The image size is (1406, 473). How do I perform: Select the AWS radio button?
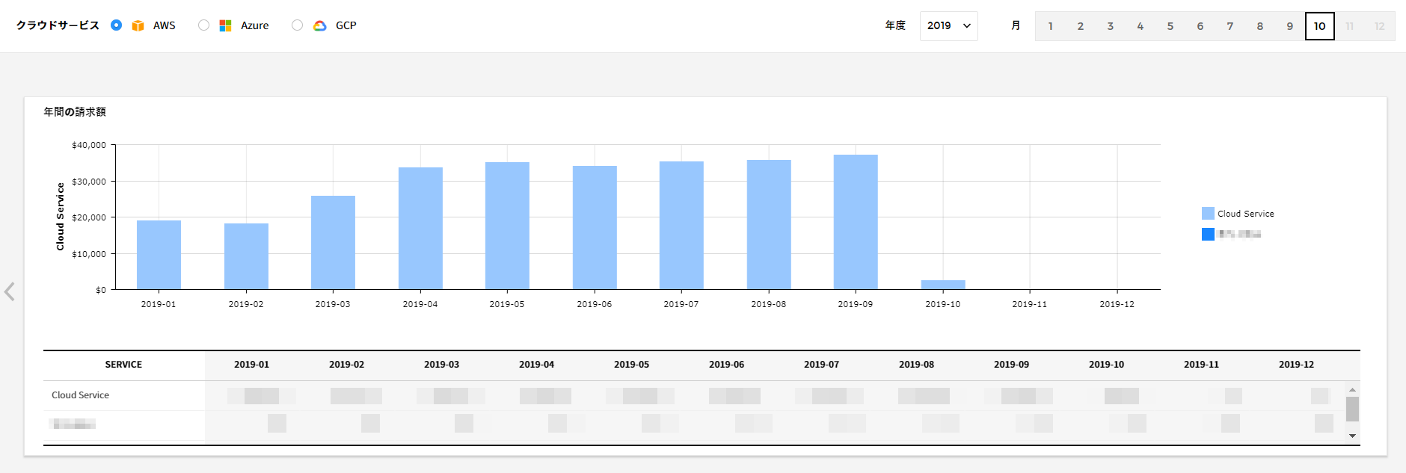coord(116,25)
